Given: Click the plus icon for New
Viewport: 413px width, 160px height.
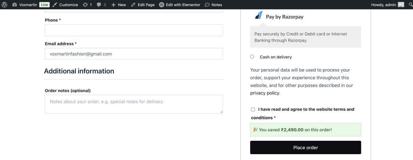Looking at the screenshot, I should point(114,5).
